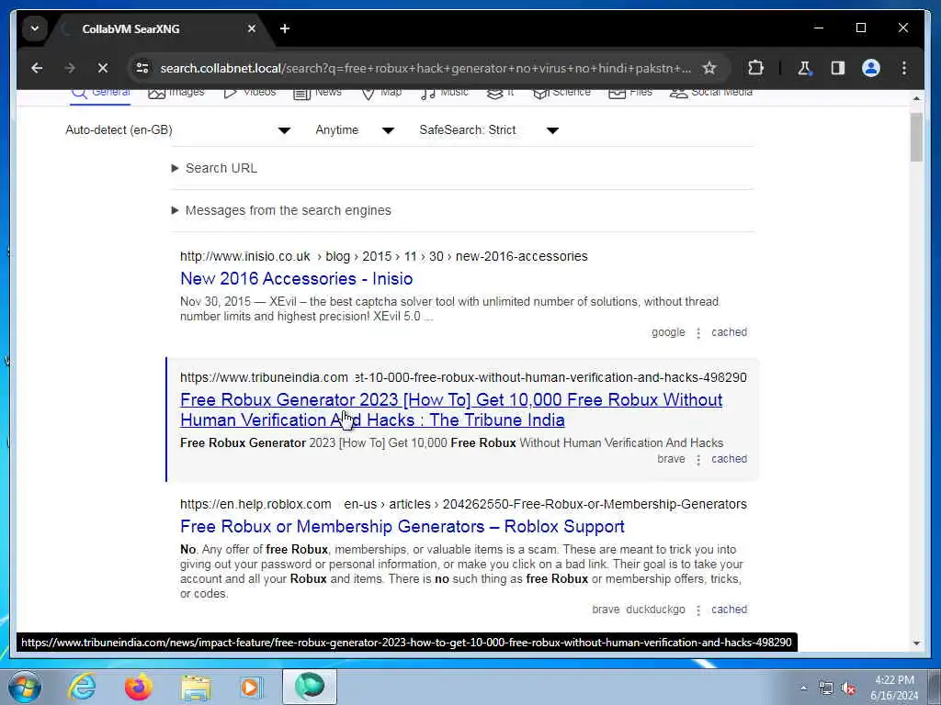
Task: Open site information icon in address bar
Action: click(142, 68)
